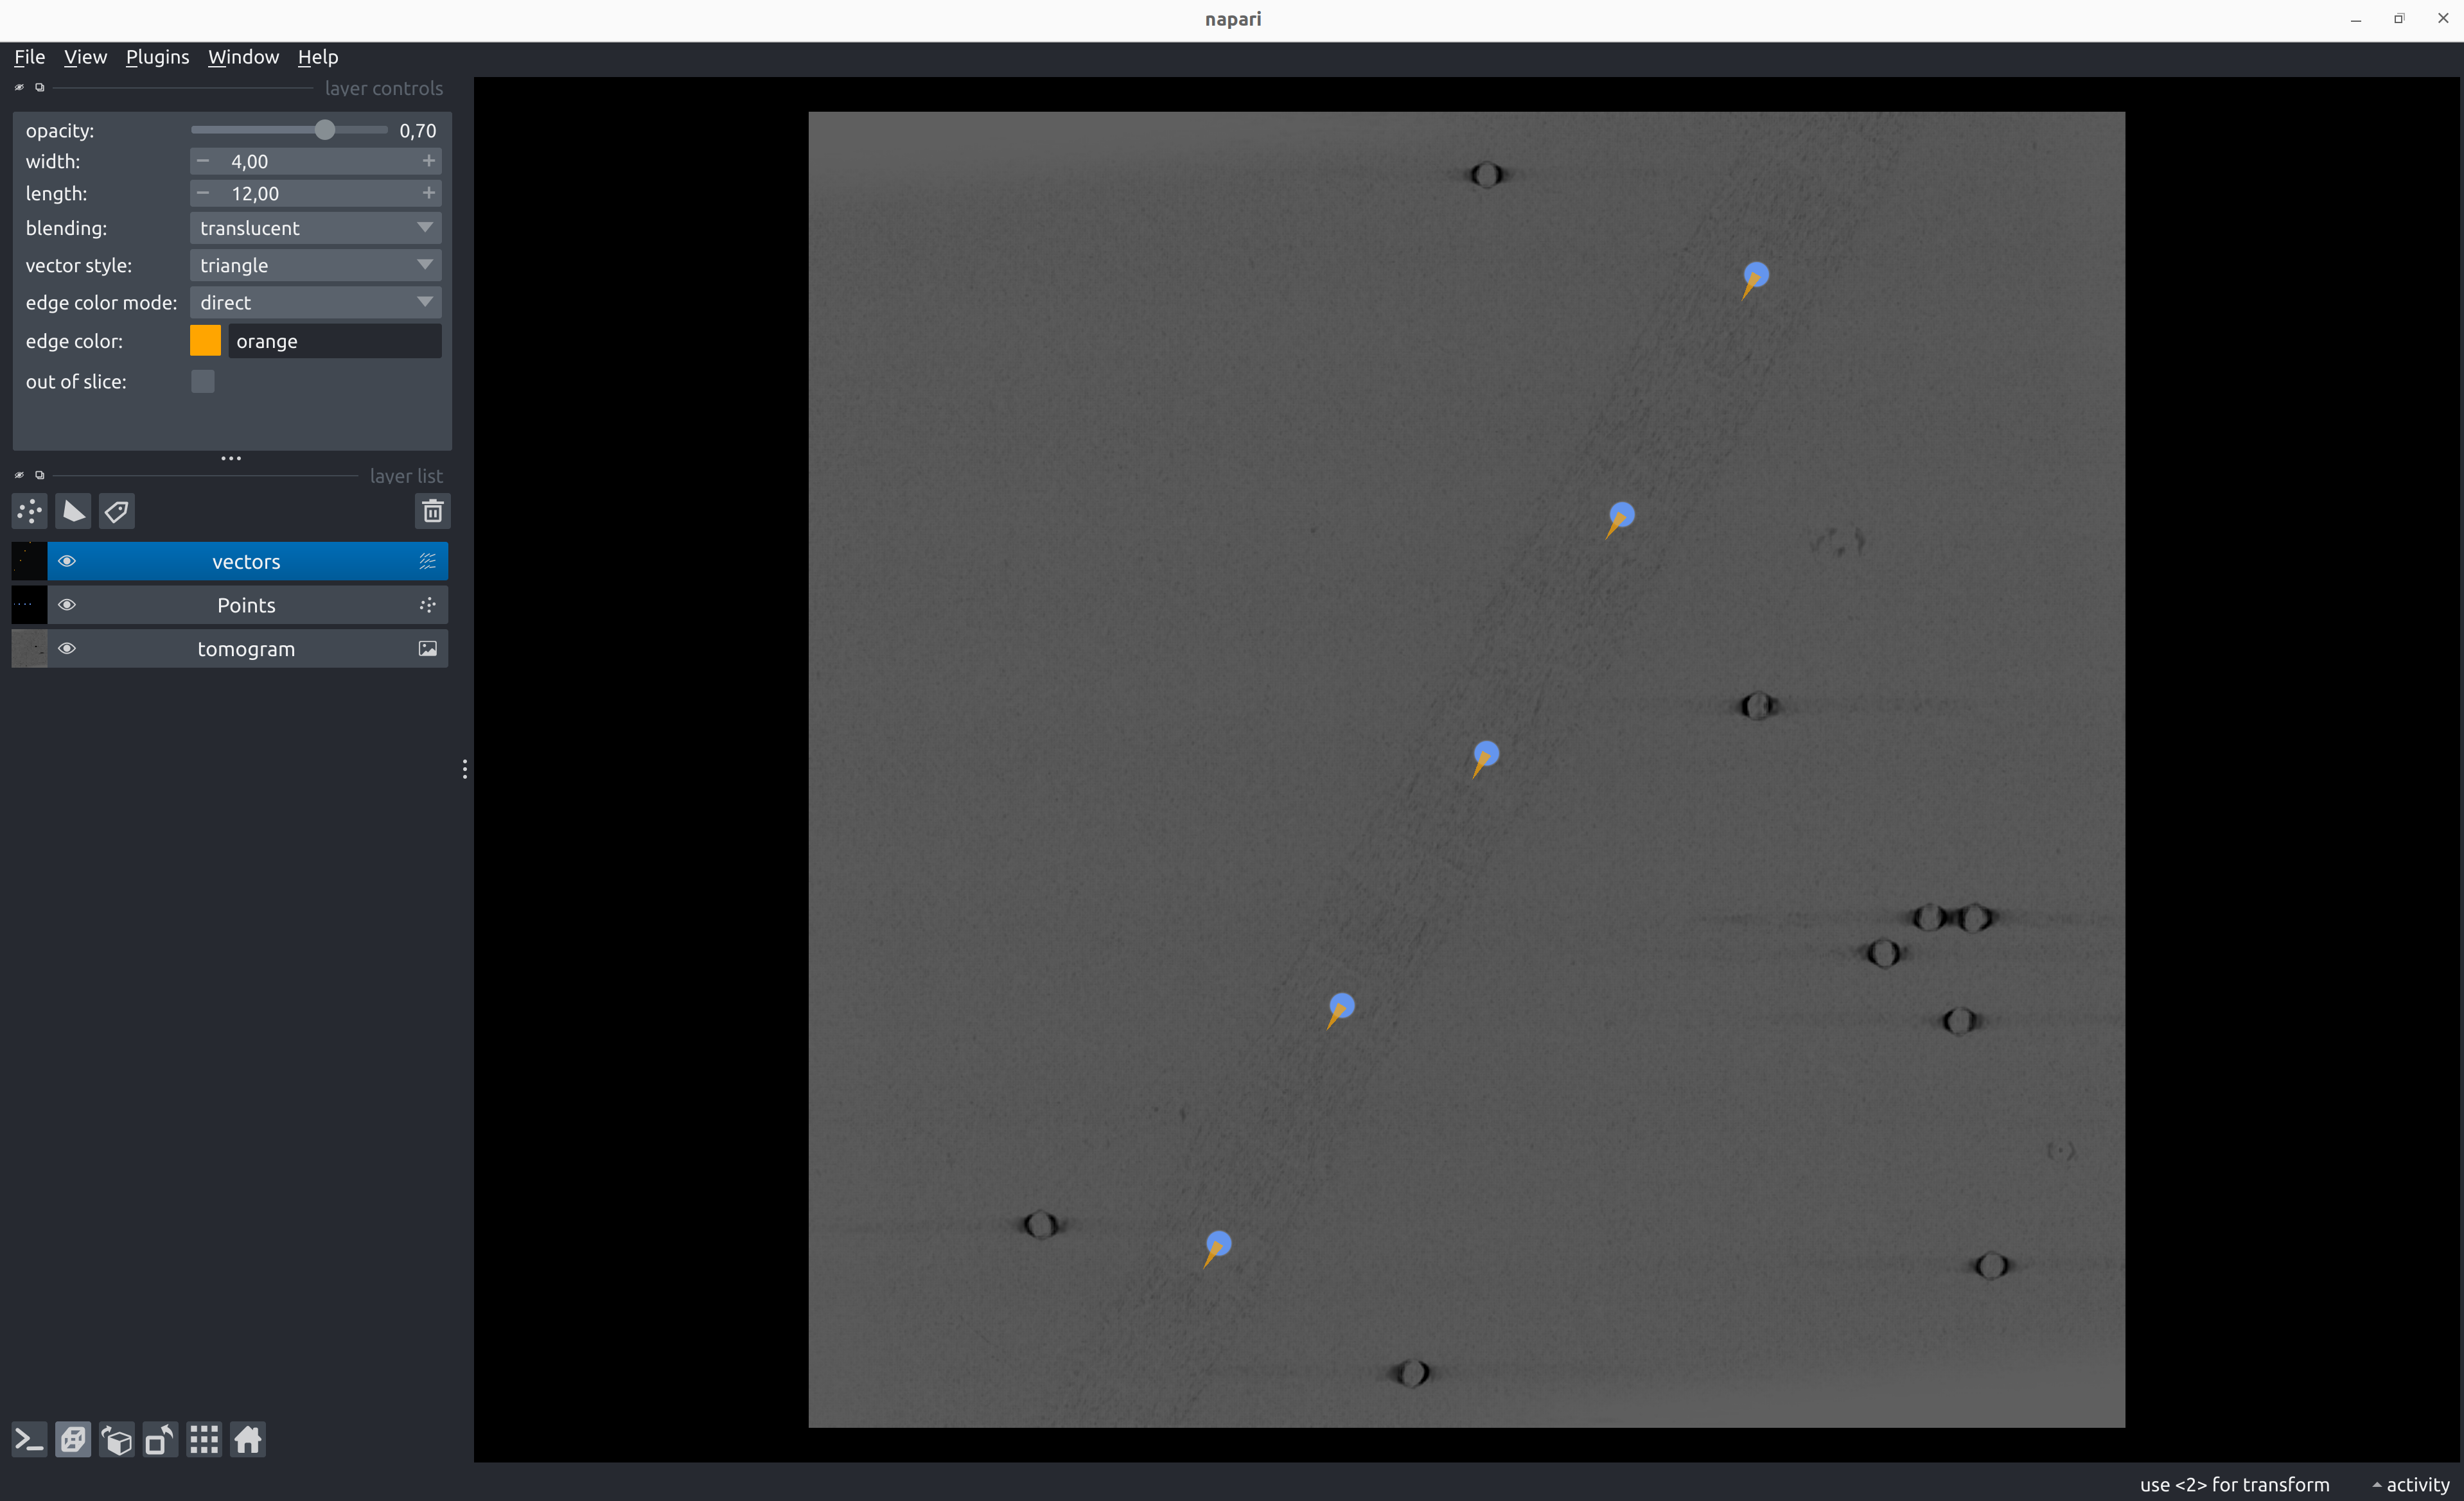Click the status text use <2> for transform
Image resolution: width=2464 pixels, height=1501 pixels.
pyautogui.click(x=2234, y=1485)
